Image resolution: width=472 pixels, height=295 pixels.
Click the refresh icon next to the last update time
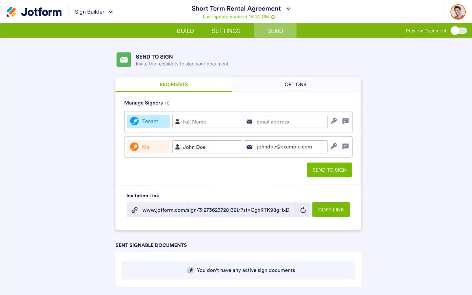273,17
